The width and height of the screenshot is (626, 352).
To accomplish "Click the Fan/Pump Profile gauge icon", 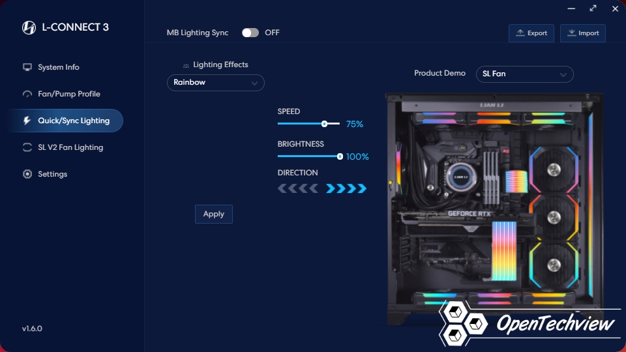I will pos(27,94).
